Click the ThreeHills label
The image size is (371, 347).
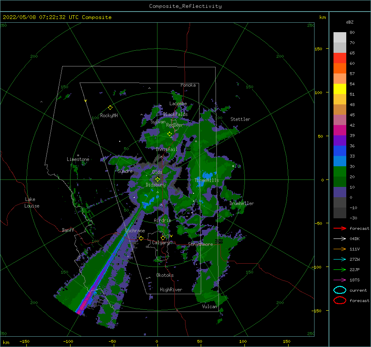[x=207, y=180]
